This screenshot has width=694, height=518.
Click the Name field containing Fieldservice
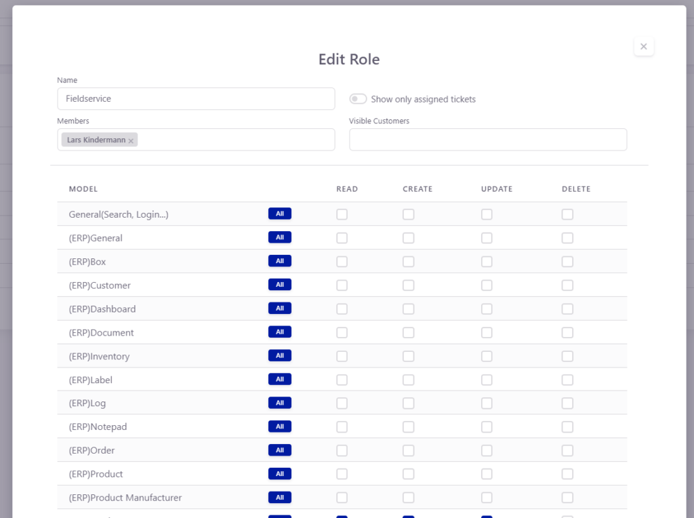click(196, 98)
